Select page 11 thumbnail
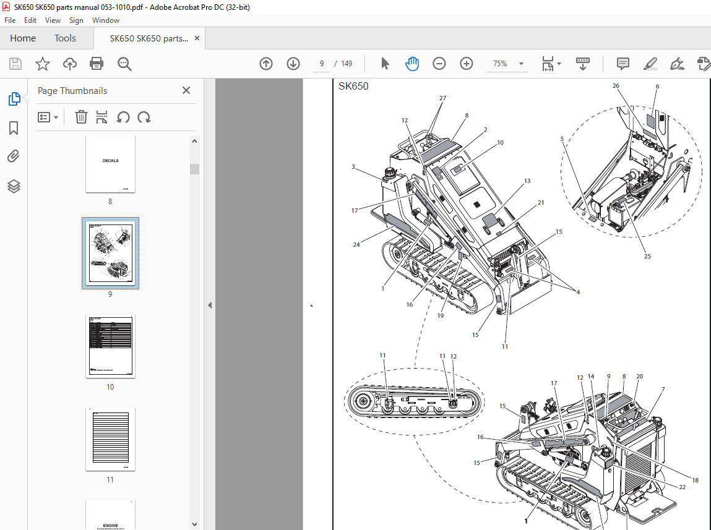 pyautogui.click(x=110, y=439)
